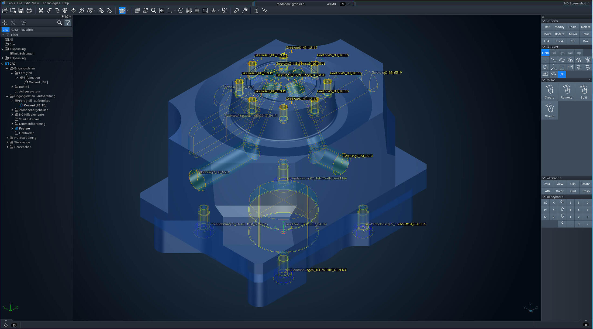Image resolution: width=593 pixels, height=329 pixels.
Task: Click the magnifier zoom icon in main toolbar
Action: [x=154, y=11]
